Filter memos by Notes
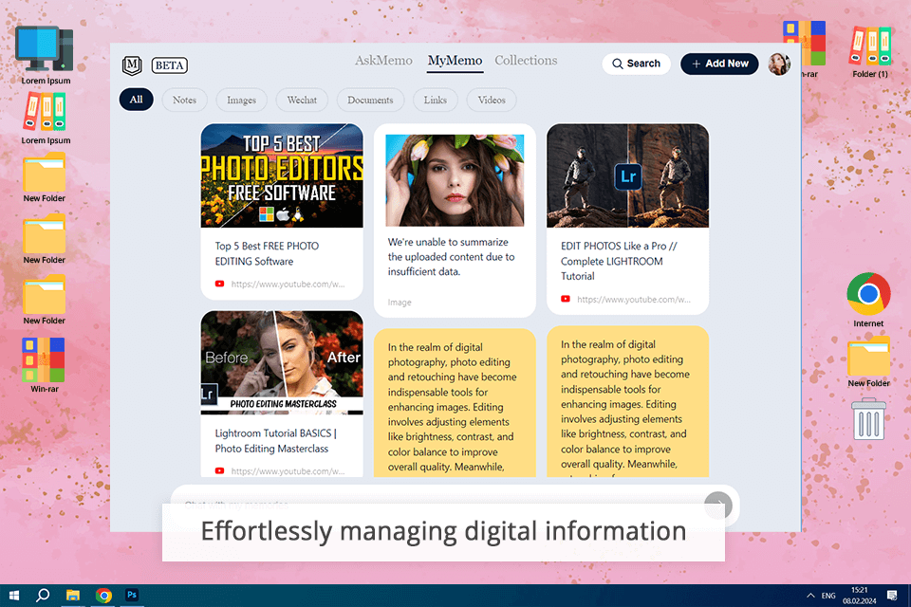Screen dimensions: 911x607 [x=184, y=100]
